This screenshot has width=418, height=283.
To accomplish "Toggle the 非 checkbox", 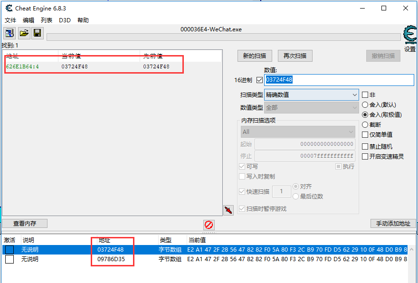I will point(365,95).
